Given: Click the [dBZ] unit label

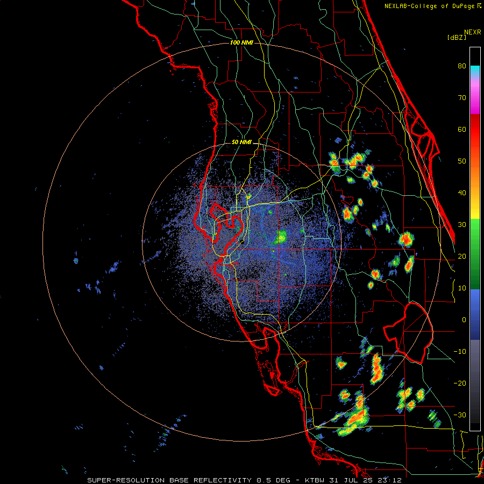Looking at the screenshot, I should (457, 37).
